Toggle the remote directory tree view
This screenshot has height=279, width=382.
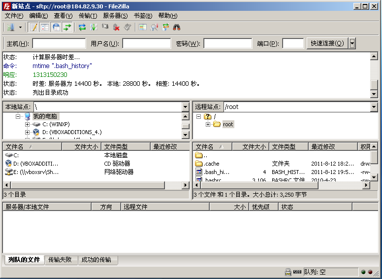(x=56, y=27)
